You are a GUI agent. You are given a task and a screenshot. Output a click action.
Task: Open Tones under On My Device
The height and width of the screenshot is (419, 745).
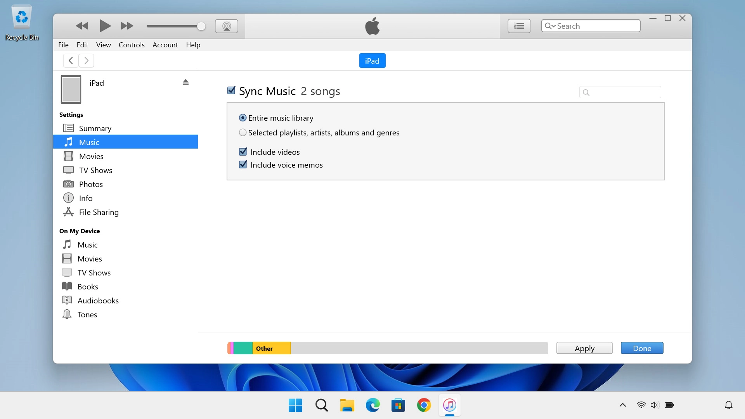click(x=87, y=315)
